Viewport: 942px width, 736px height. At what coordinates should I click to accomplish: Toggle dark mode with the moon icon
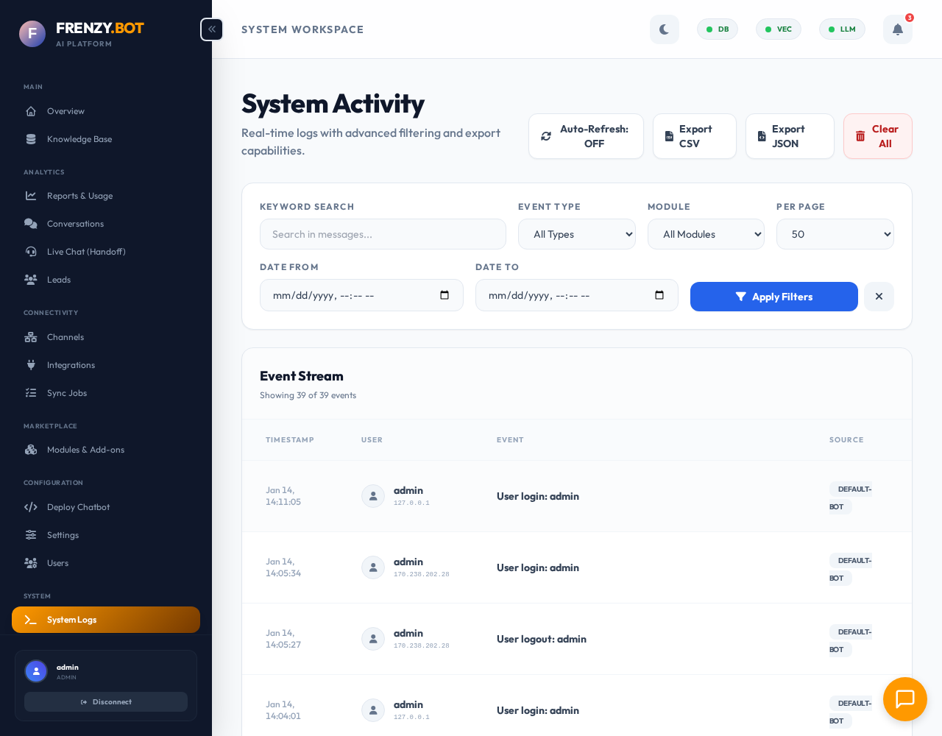[x=664, y=29]
